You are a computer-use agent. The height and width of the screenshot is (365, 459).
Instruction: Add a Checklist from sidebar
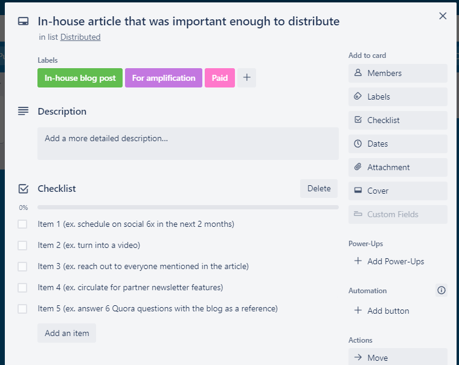point(398,120)
